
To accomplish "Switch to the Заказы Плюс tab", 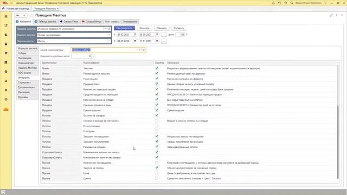I will coord(69,22).
